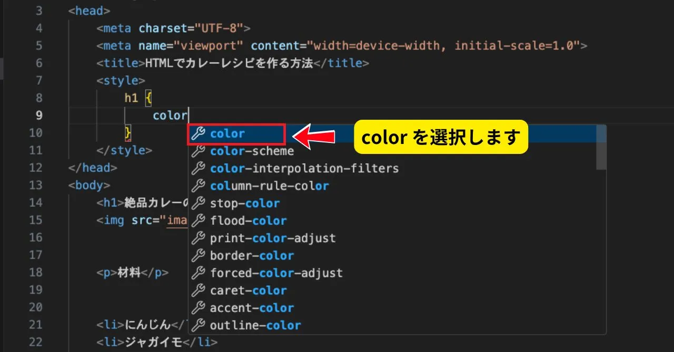Click the wrench icon beside caret-color
674x352 pixels.
click(x=198, y=291)
